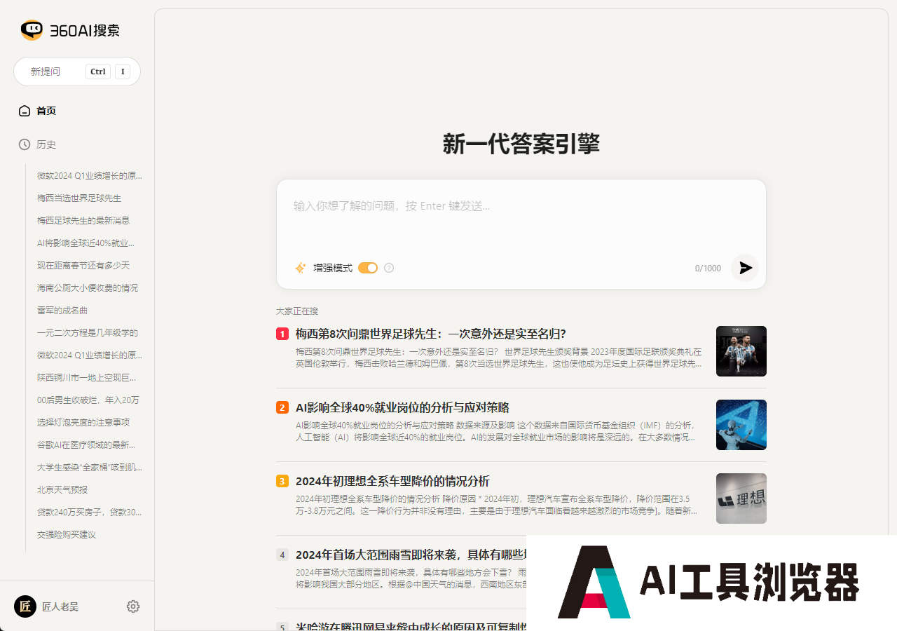897x631 pixels.
Task: Click the AI robot article thumbnail
Action: tap(741, 425)
